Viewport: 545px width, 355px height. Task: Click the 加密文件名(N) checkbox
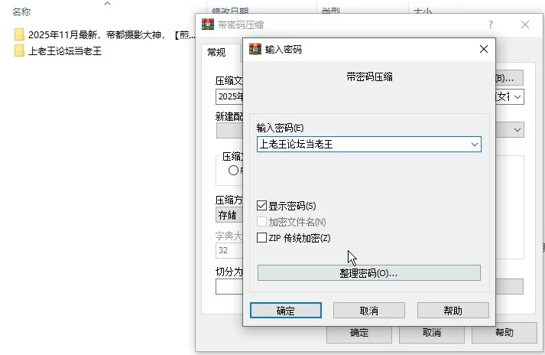coord(261,222)
